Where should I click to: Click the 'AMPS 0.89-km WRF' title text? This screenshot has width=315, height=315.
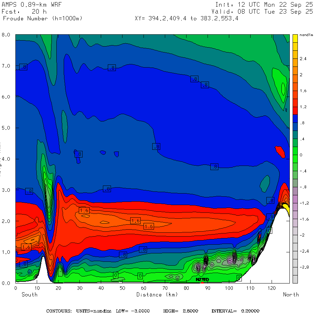pos(31,5)
